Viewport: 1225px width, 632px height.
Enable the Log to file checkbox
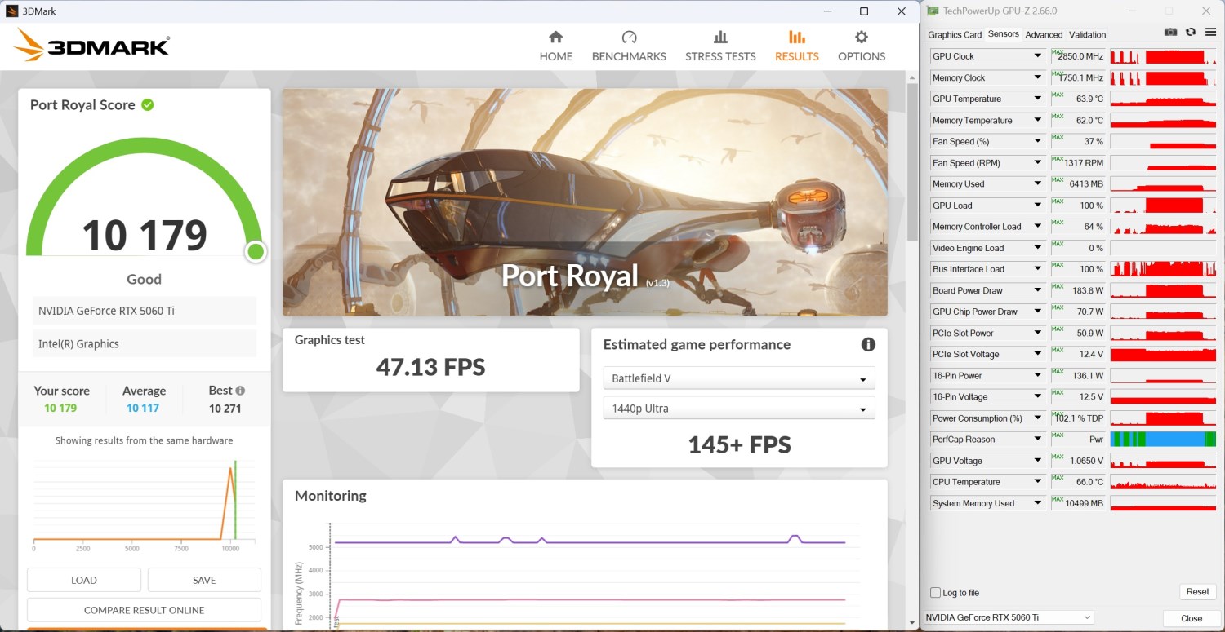pyautogui.click(x=936, y=593)
